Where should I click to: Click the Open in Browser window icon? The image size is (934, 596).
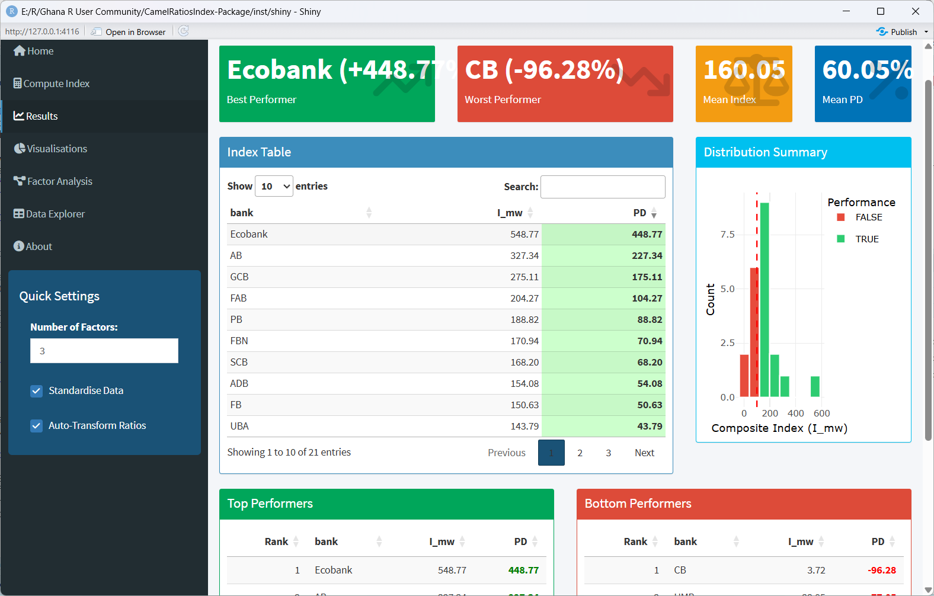(x=97, y=32)
